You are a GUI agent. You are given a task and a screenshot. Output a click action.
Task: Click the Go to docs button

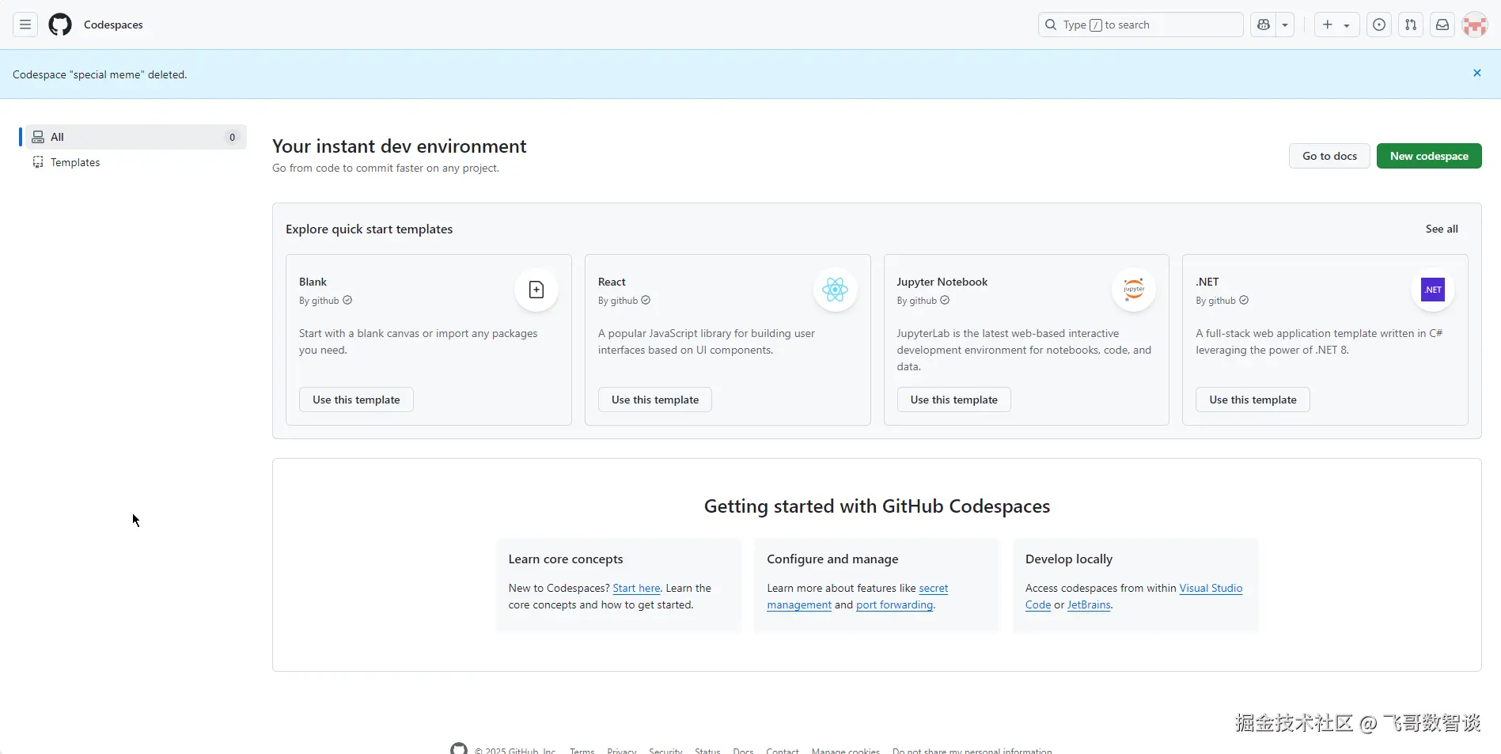coord(1329,156)
